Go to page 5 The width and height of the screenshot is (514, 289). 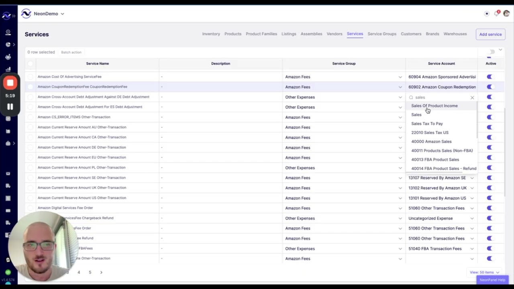point(90,272)
